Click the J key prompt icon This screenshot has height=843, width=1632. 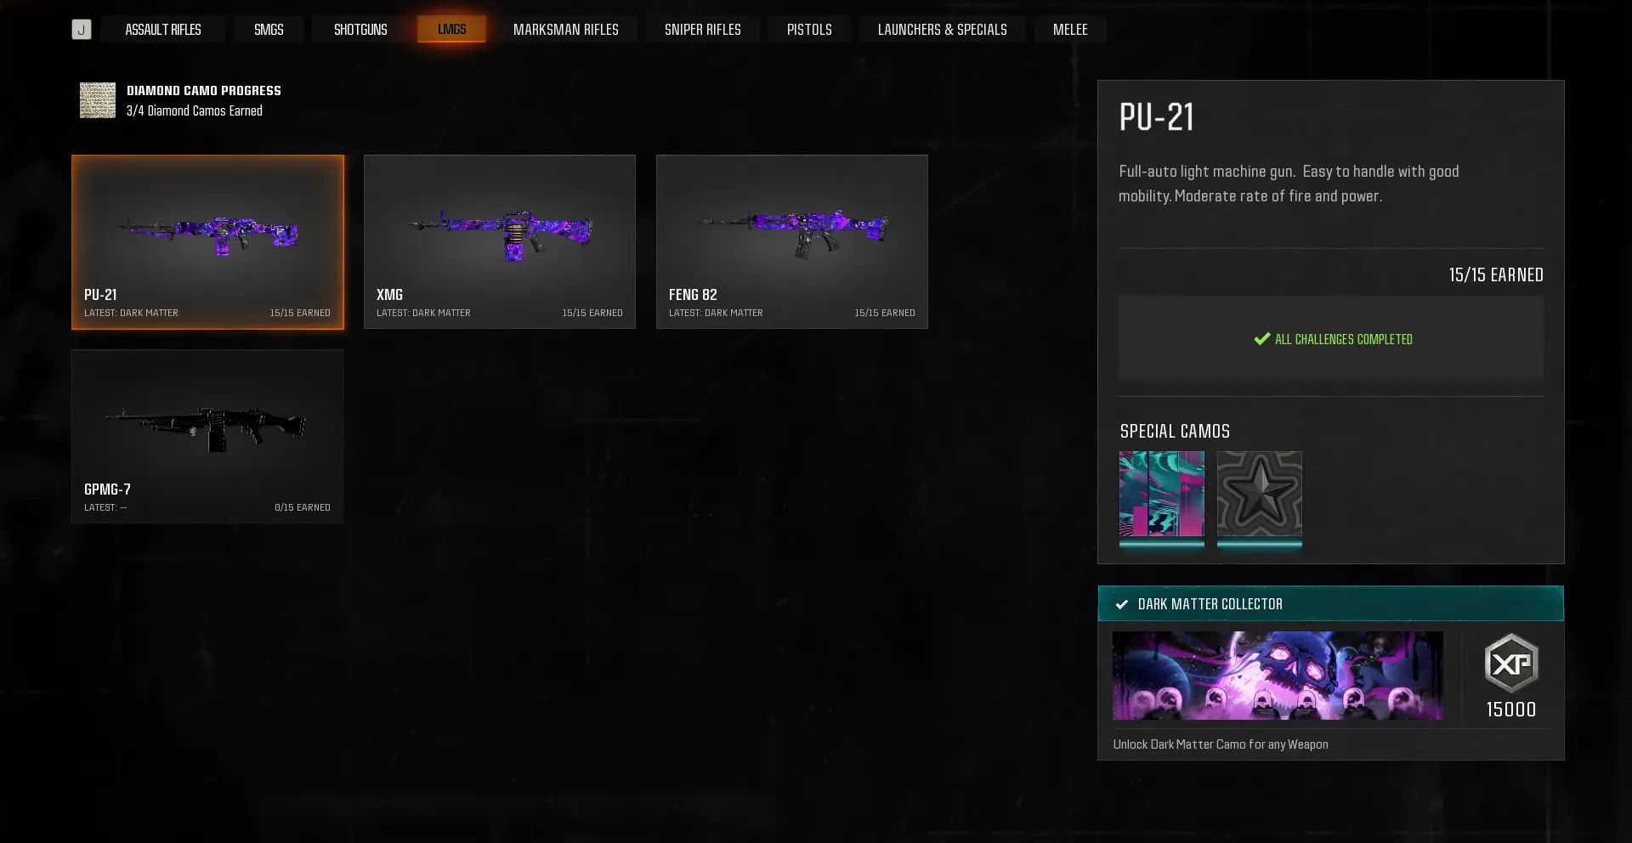click(81, 30)
